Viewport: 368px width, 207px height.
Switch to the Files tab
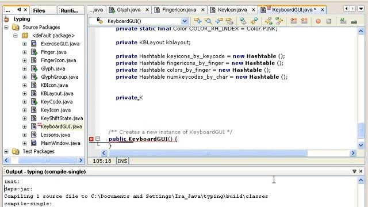coord(39,10)
